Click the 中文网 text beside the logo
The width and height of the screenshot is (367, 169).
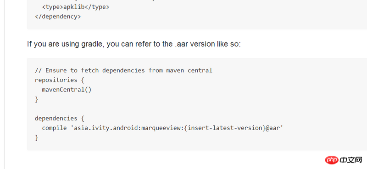[351, 160]
